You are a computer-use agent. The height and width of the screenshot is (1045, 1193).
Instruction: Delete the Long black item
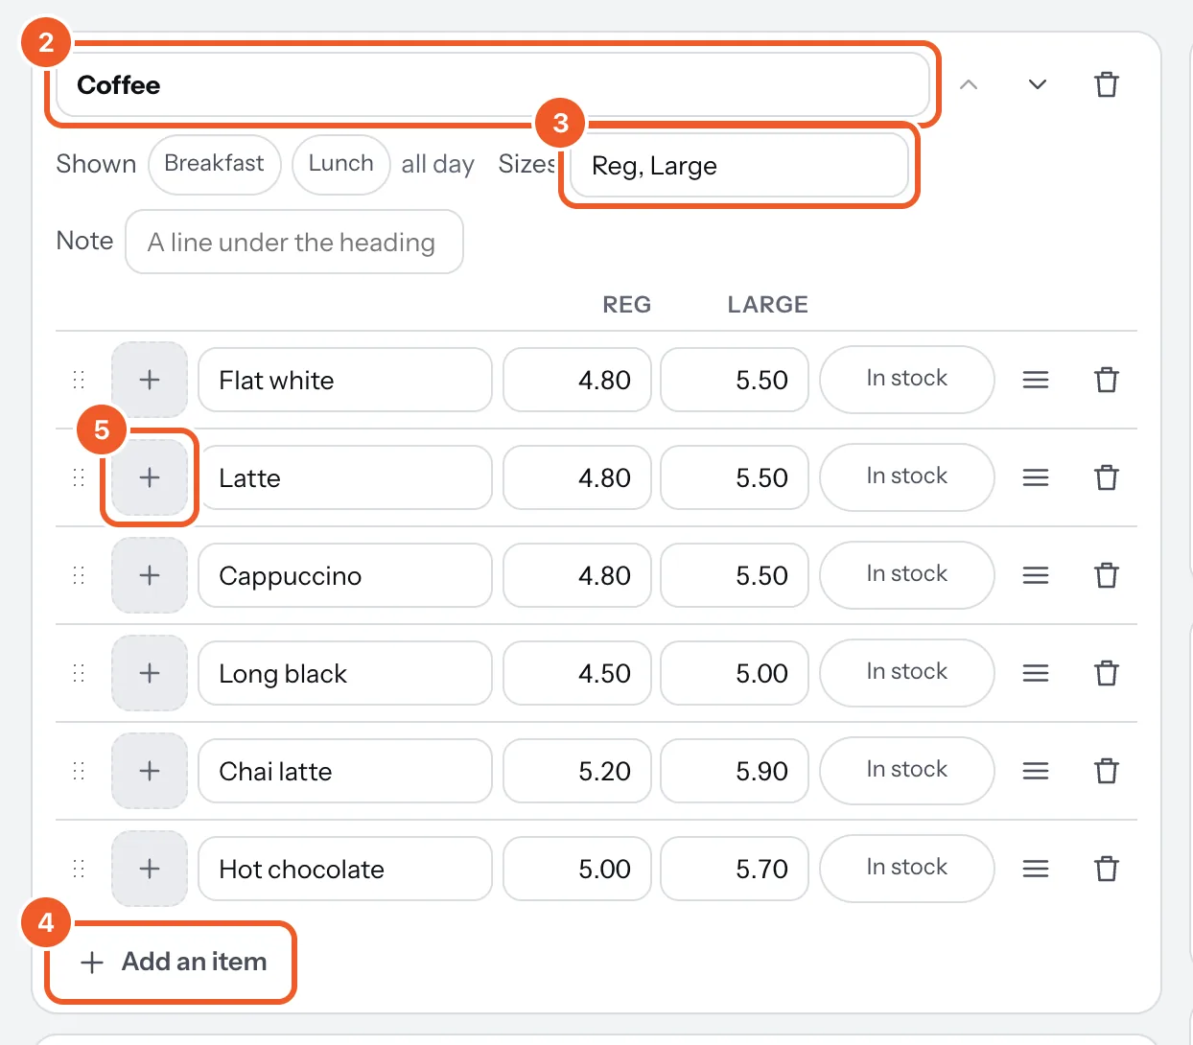[x=1107, y=673]
